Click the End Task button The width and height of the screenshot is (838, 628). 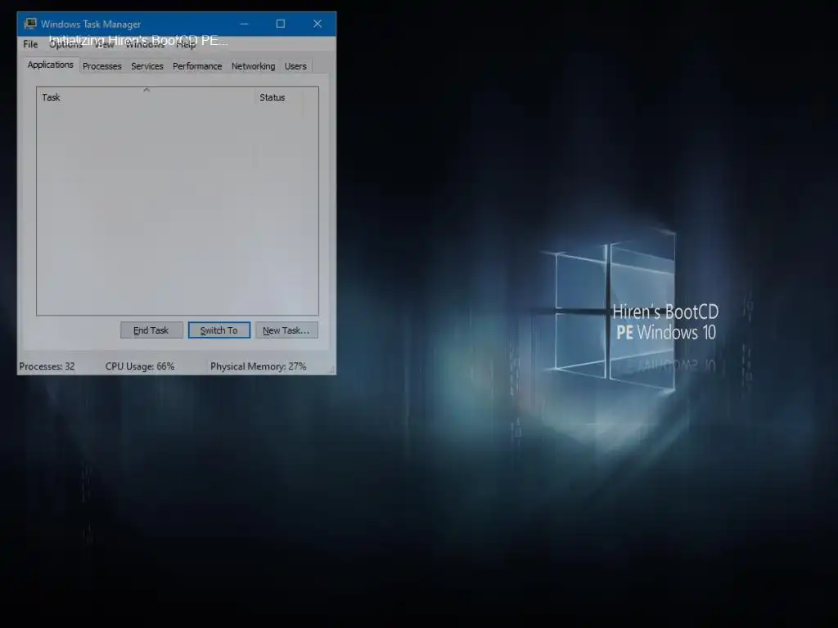tap(151, 330)
